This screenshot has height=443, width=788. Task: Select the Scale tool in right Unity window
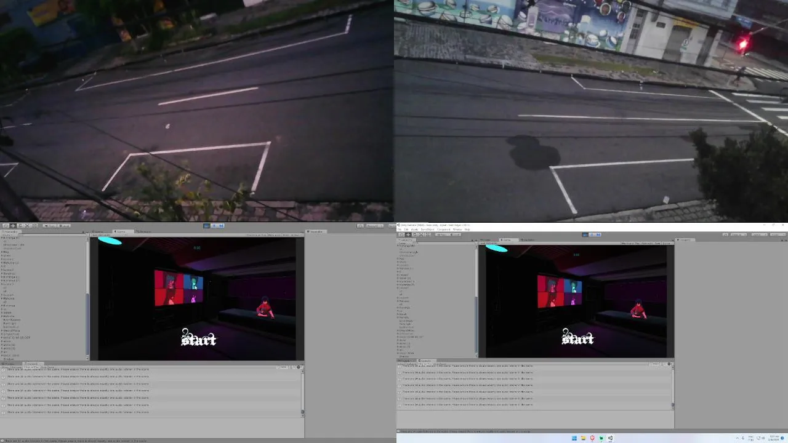click(x=421, y=234)
